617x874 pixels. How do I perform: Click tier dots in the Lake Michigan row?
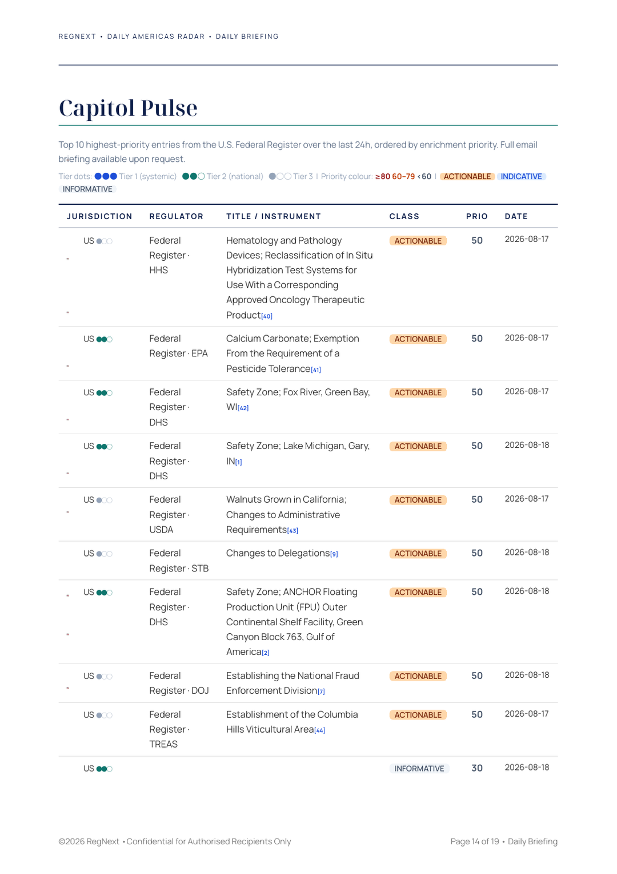[x=105, y=447]
